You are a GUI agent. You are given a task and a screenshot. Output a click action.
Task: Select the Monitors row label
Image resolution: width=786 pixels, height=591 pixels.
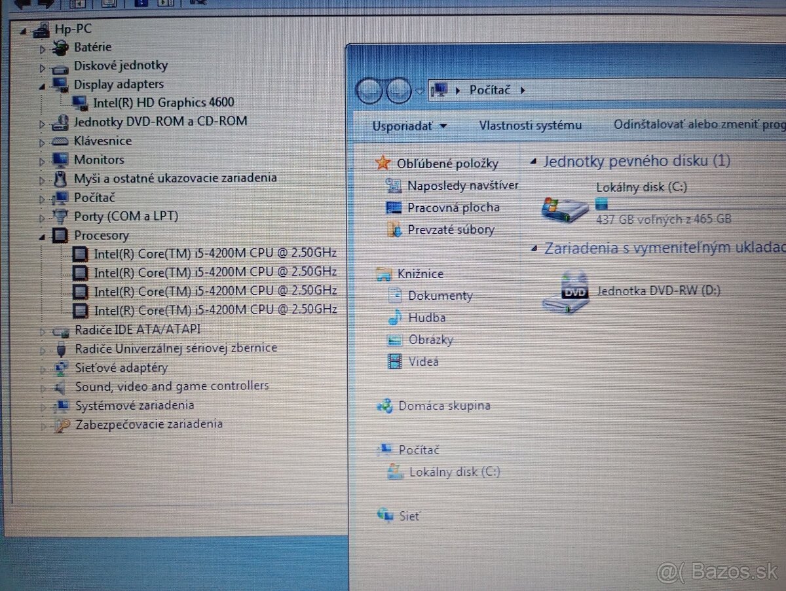[x=99, y=160]
